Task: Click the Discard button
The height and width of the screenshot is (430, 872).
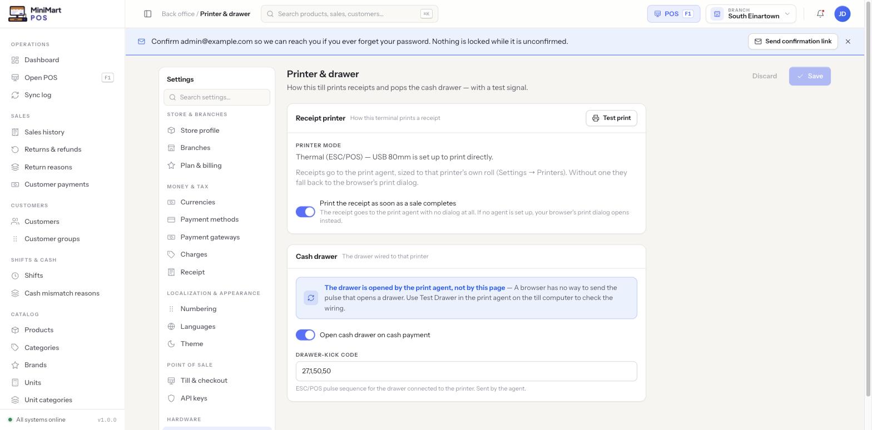Action: pyautogui.click(x=765, y=76)
